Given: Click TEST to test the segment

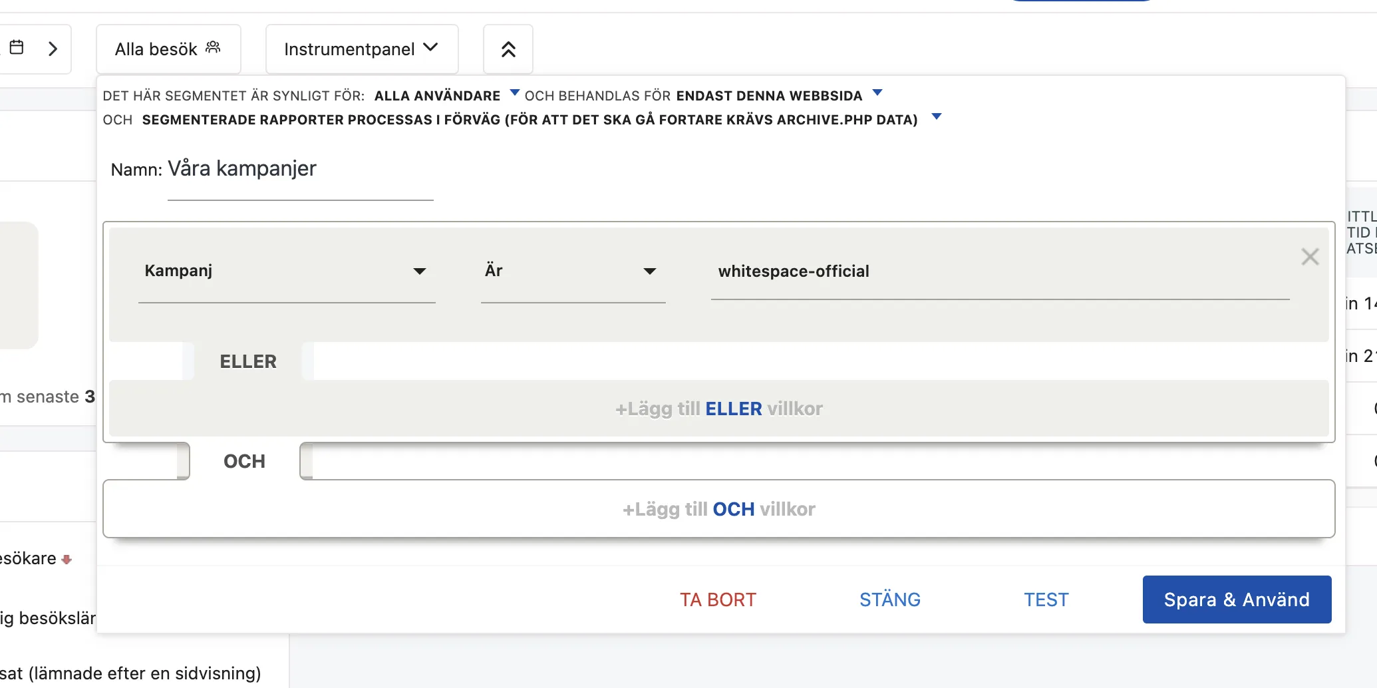Looking at the screenshot, I should point(1046,600).
